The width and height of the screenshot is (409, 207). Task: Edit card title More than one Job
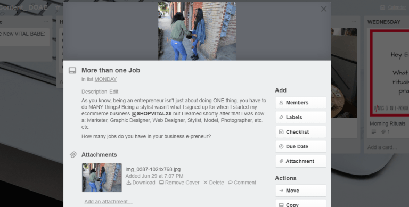click(x=111, y=70)
